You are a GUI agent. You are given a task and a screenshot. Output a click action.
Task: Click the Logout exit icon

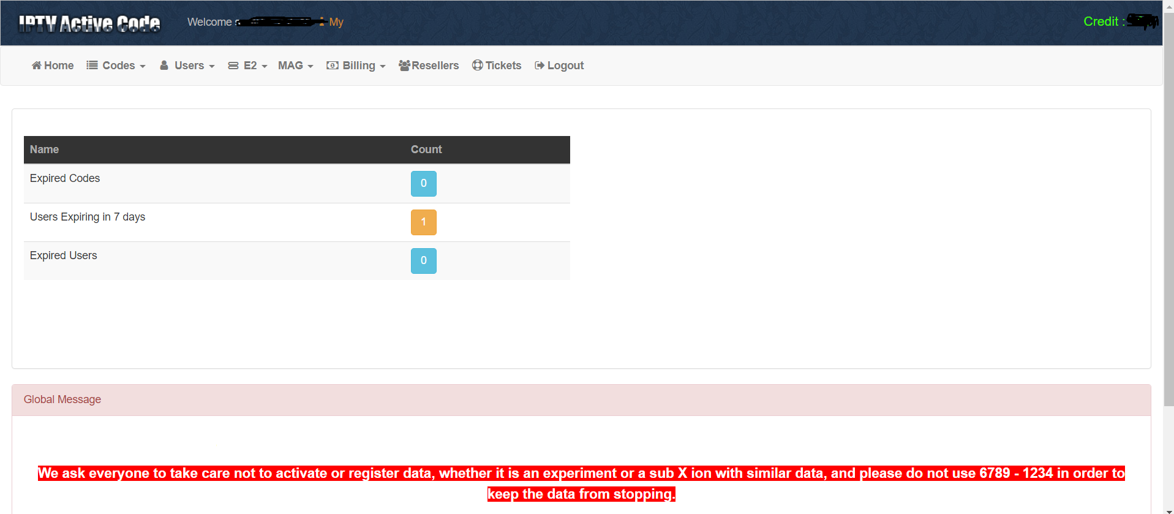coord(540,66)
